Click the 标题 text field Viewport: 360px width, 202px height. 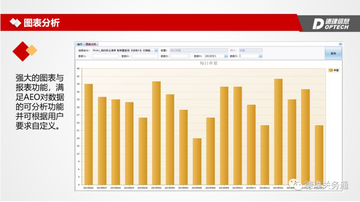pos(198,50)
